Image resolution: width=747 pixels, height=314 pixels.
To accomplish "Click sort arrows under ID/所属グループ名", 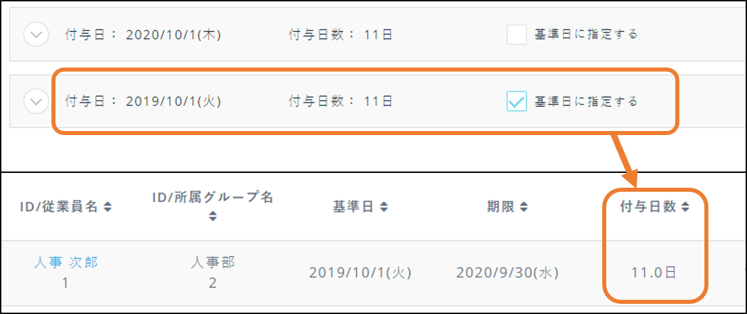I will (212, 216).
